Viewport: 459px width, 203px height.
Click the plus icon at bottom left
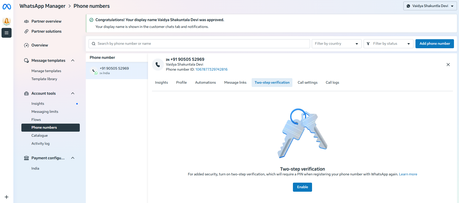(7, 197)
